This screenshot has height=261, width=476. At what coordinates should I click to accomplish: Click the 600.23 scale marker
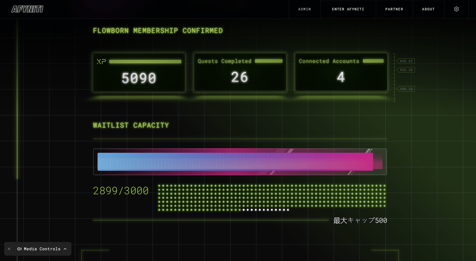(406, 61)
